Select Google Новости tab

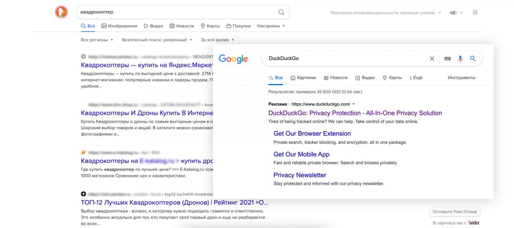336,78
